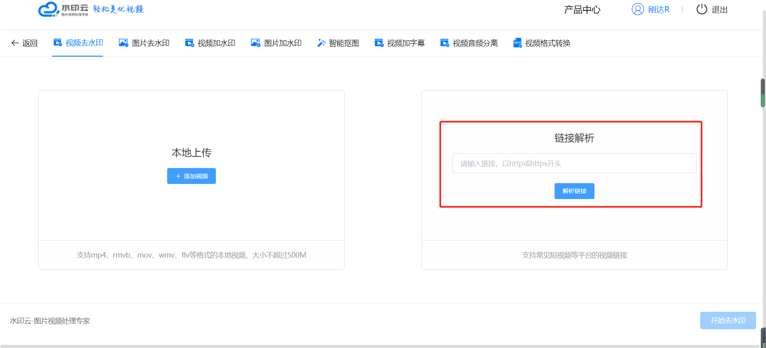This screenshot has width=766, height=348.
Task: Click the 图片加水印 picture icon
Action: pyautogui.click(x=256, y=43)
